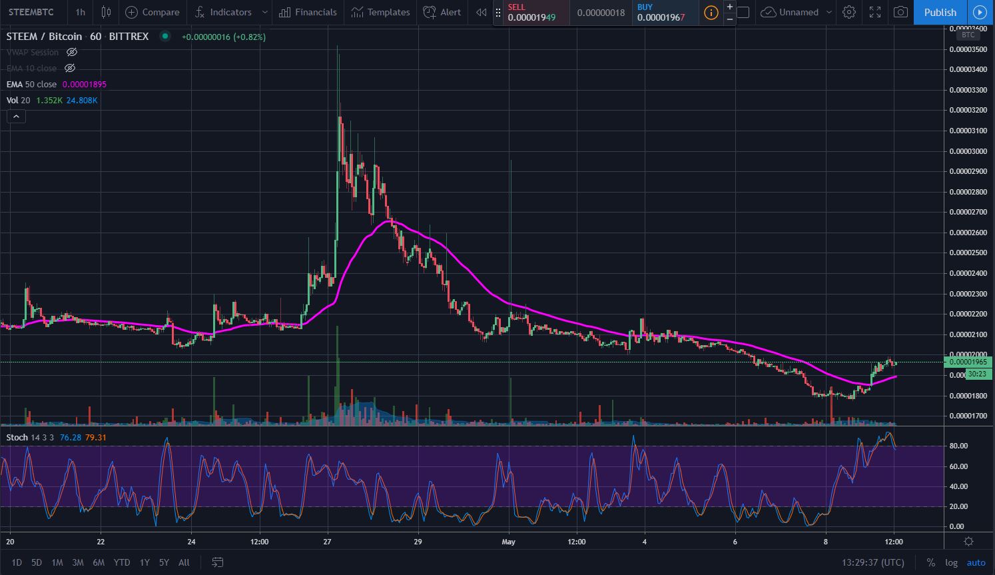Open the Financials panel

[x=308, y=12]
